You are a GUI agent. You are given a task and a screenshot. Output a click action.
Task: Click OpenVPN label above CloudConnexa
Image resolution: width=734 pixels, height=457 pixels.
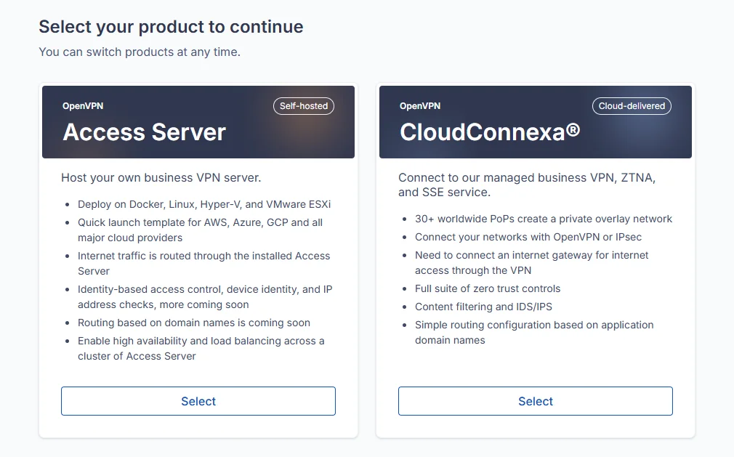click(x=420, y=106)
